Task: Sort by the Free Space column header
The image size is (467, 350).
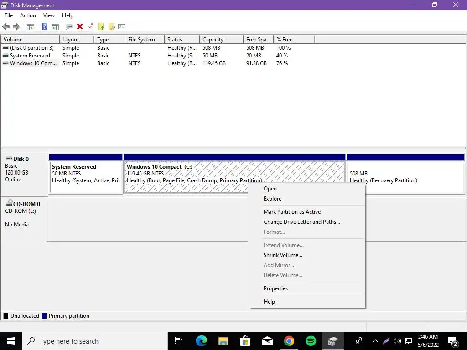Action: click(x=258, y=40)
